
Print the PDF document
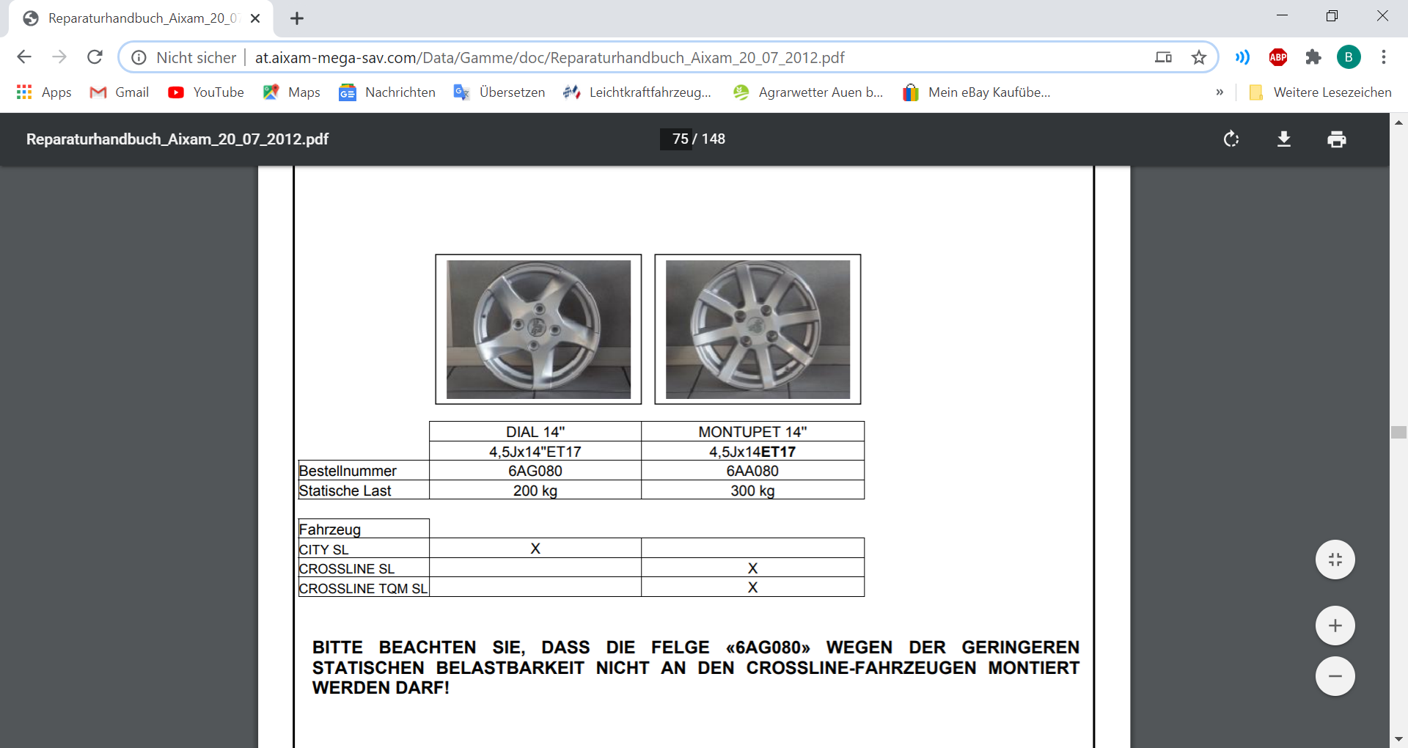tap(1337, 139)
